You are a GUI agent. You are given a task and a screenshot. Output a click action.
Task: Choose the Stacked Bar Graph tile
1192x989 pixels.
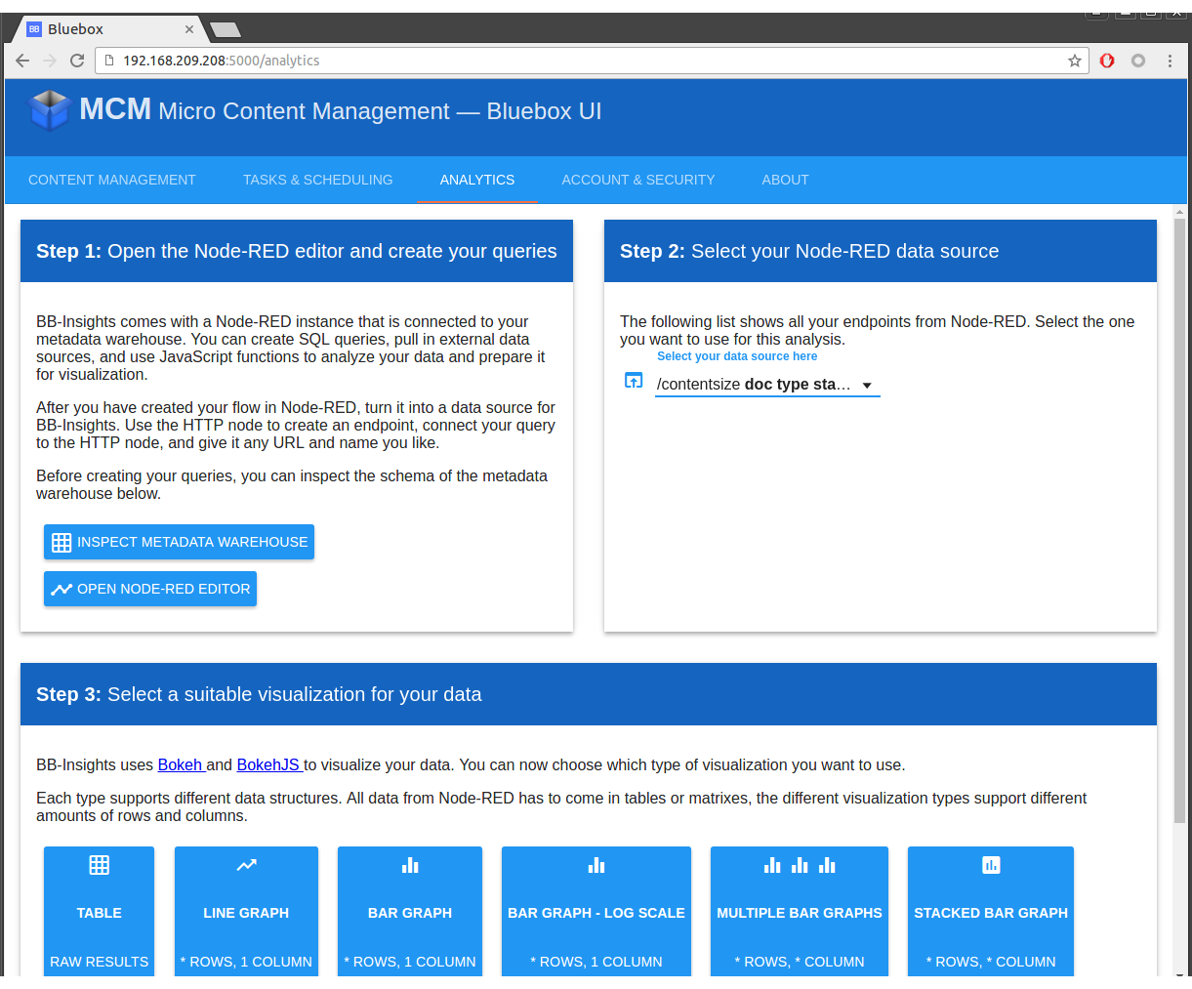[991, 911]
